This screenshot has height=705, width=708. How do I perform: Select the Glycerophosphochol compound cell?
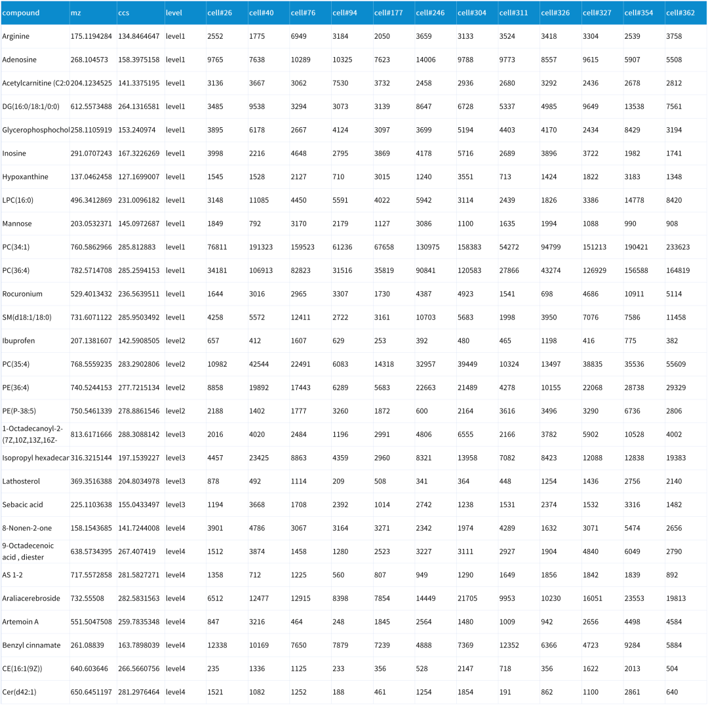pos(35,130)
